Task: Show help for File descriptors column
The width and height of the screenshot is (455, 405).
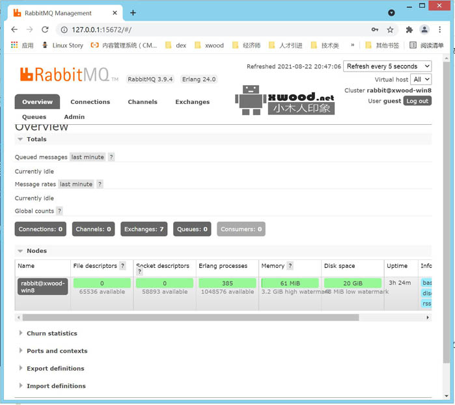Action: 123,266
